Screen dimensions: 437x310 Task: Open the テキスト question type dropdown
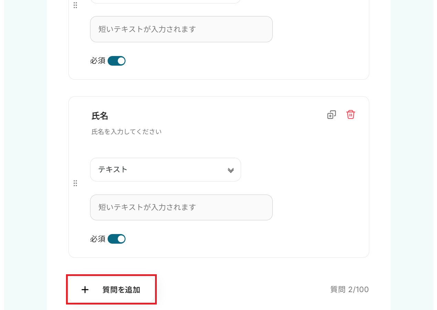point(165,169)
